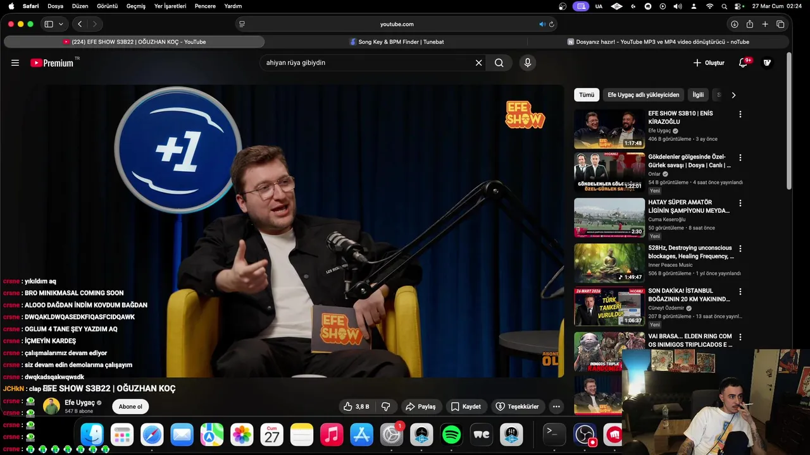810x455 pixels.
Task: Subscribe with Abone ol button
Action: 130,406
